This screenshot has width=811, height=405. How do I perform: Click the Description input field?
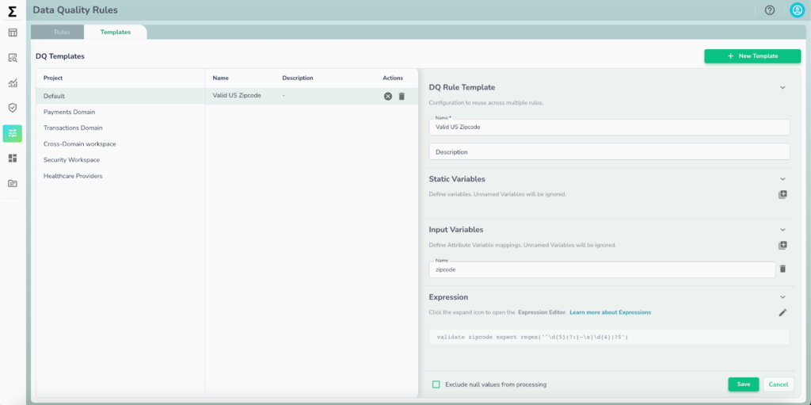point(609,151)
